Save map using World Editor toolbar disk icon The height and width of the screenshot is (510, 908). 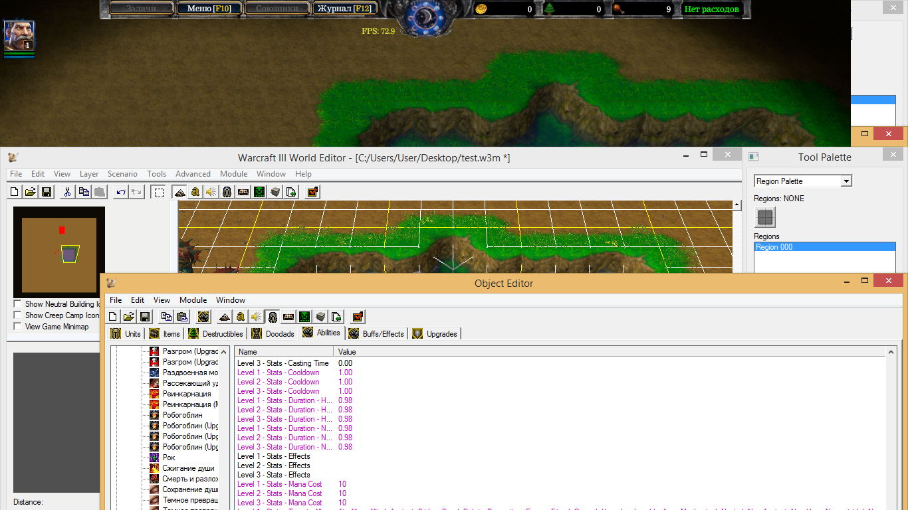click(x=47, y=192)
